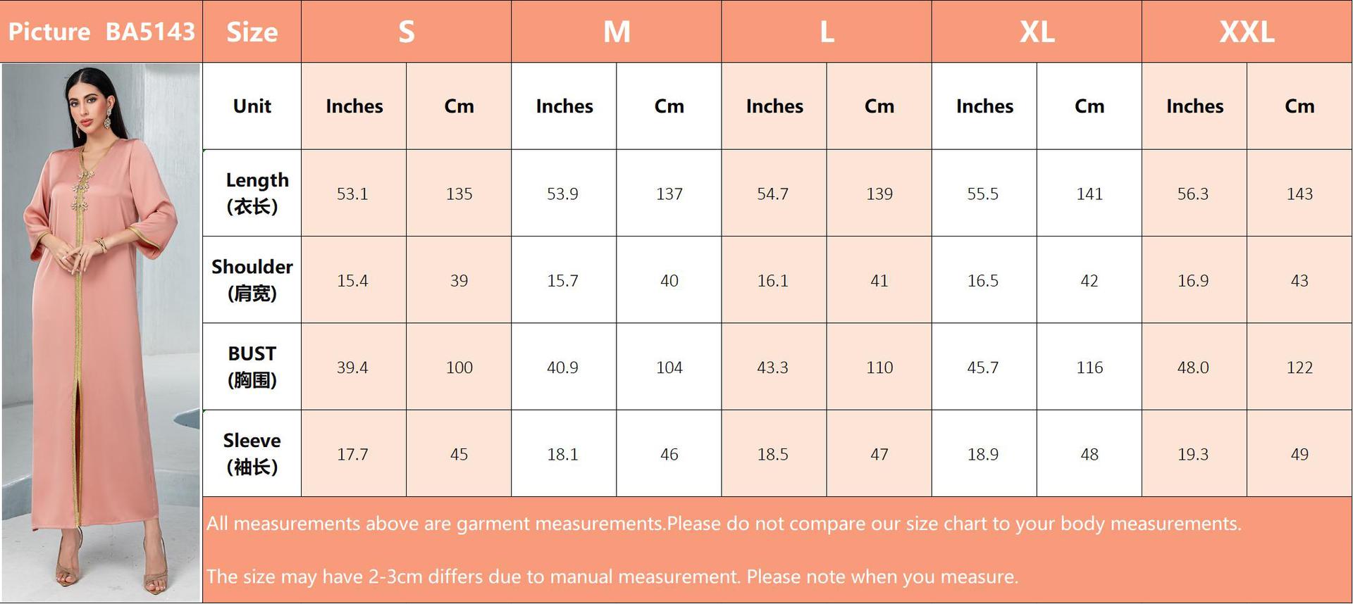Select the XL size header

[x=1037, y=32]
